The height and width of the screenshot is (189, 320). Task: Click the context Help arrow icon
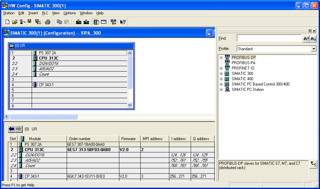(123, 22)
